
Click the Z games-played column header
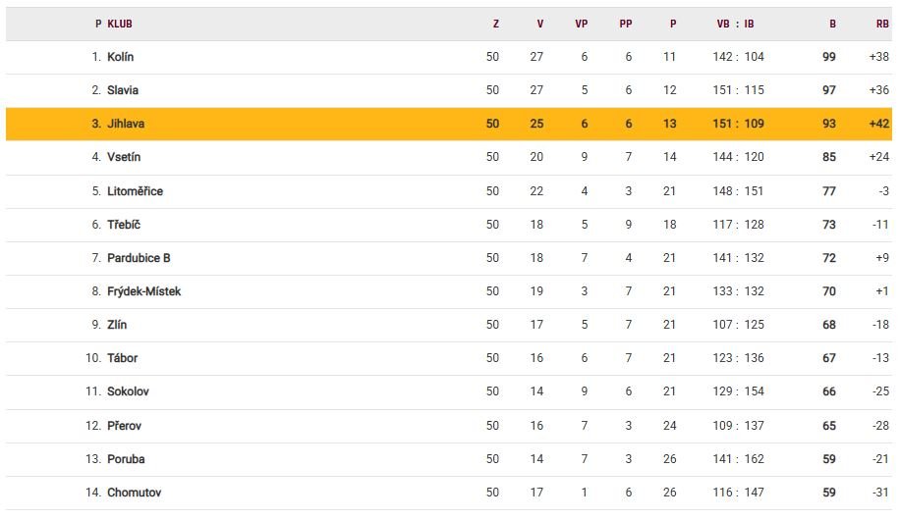tap(495, 24)
